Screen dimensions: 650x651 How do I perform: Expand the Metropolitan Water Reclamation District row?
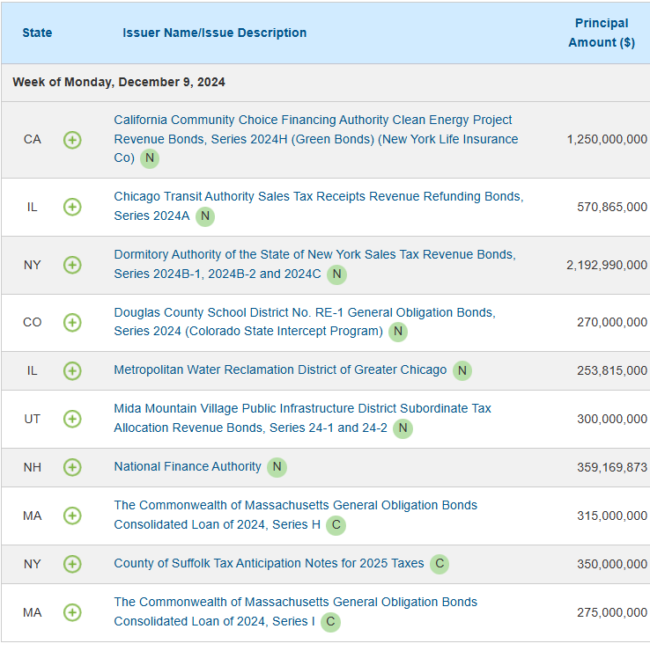pyautogui.click(x=72, y=370)
